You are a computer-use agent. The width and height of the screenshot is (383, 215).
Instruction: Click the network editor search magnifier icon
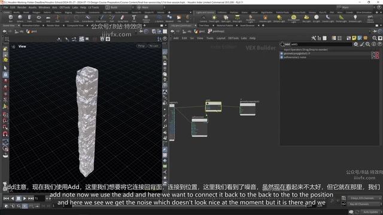(375, 38)
